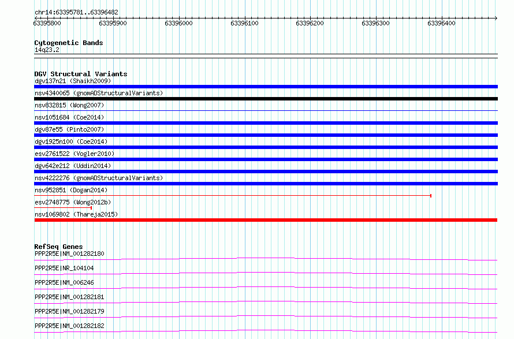The height and width of the screenshot is (339, 514).
Task: Click the blue bar under dgv87e55
Action: 266,135
